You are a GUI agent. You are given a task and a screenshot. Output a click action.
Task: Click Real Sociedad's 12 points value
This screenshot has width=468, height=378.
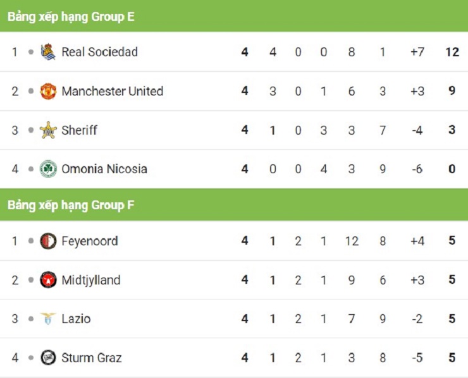[x=452, y=52]
